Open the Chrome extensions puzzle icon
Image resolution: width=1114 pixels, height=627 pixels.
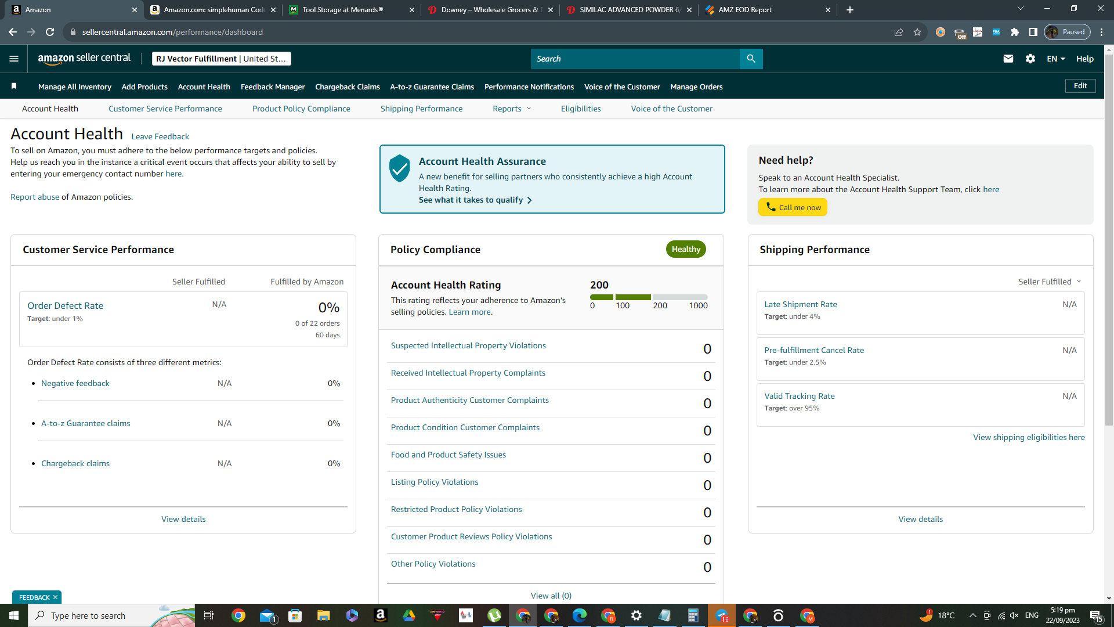pyautogui.click(x=1015, y=32)
